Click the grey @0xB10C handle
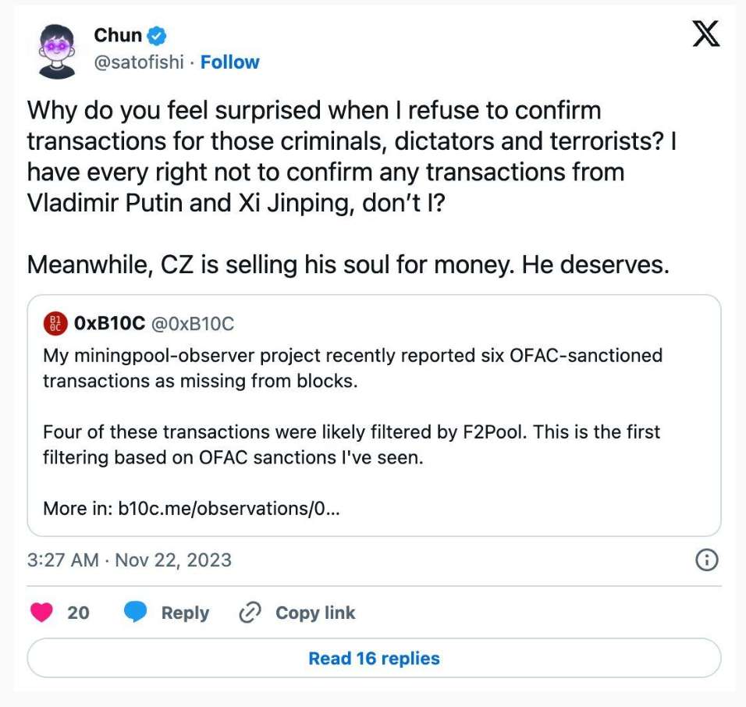Screen dimensions: 746x707 [x=192, y=324]
